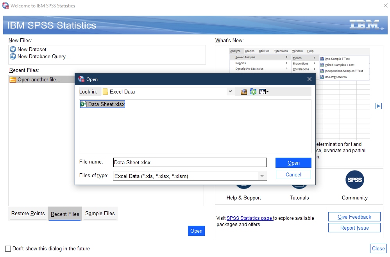The height and width of the screenshot is (257, 390).
Task: Switch to Recent Files tab
Action: 65,214
